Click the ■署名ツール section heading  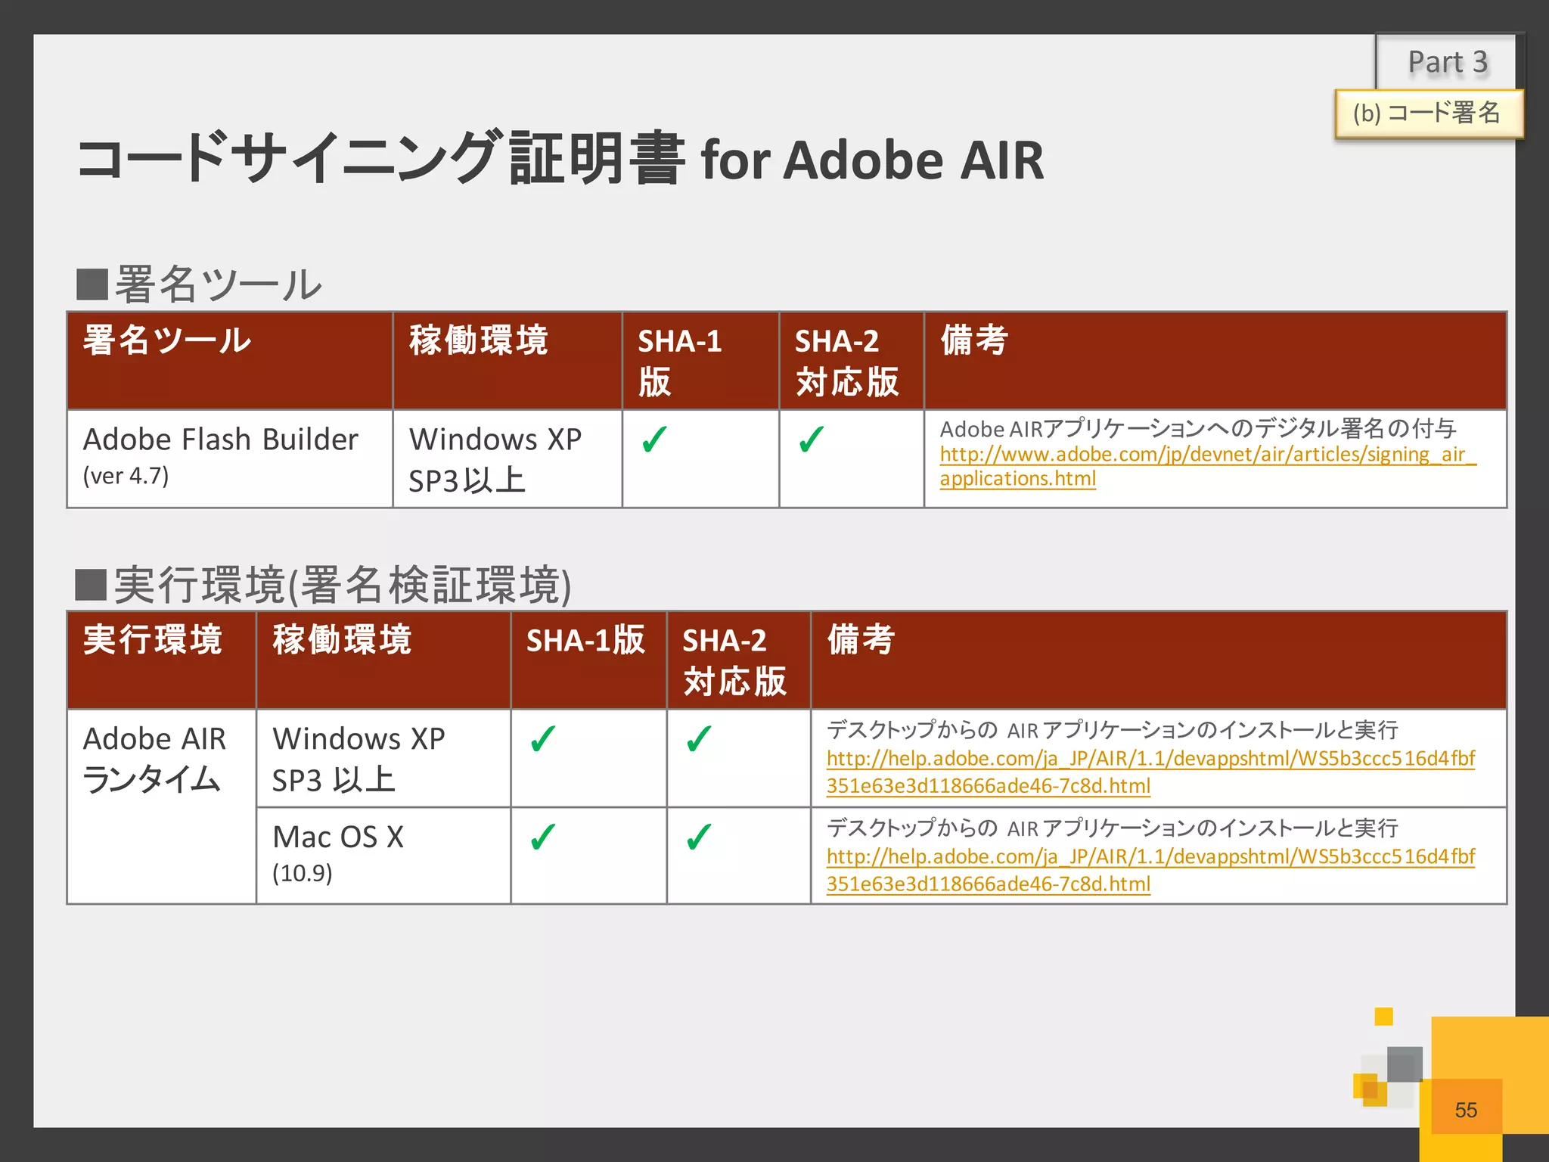(x=200, y=284)
